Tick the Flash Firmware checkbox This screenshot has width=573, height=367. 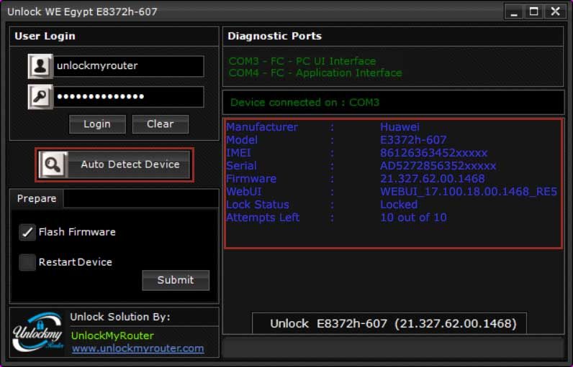[27, 232]
